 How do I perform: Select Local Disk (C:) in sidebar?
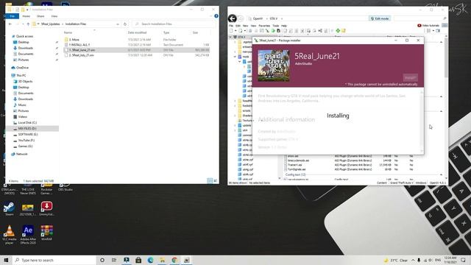point(27,123)
